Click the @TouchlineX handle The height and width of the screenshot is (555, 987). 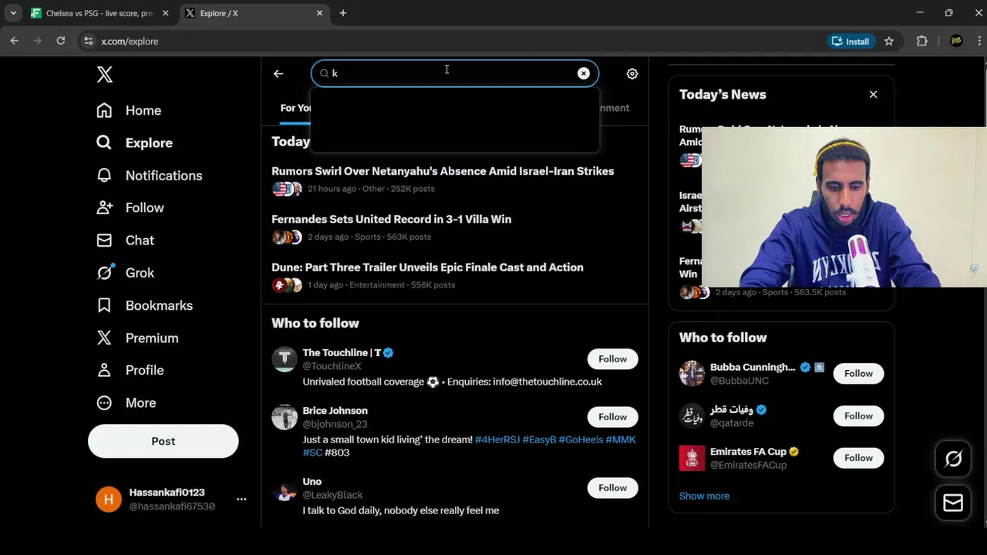(x=332, y=366)
